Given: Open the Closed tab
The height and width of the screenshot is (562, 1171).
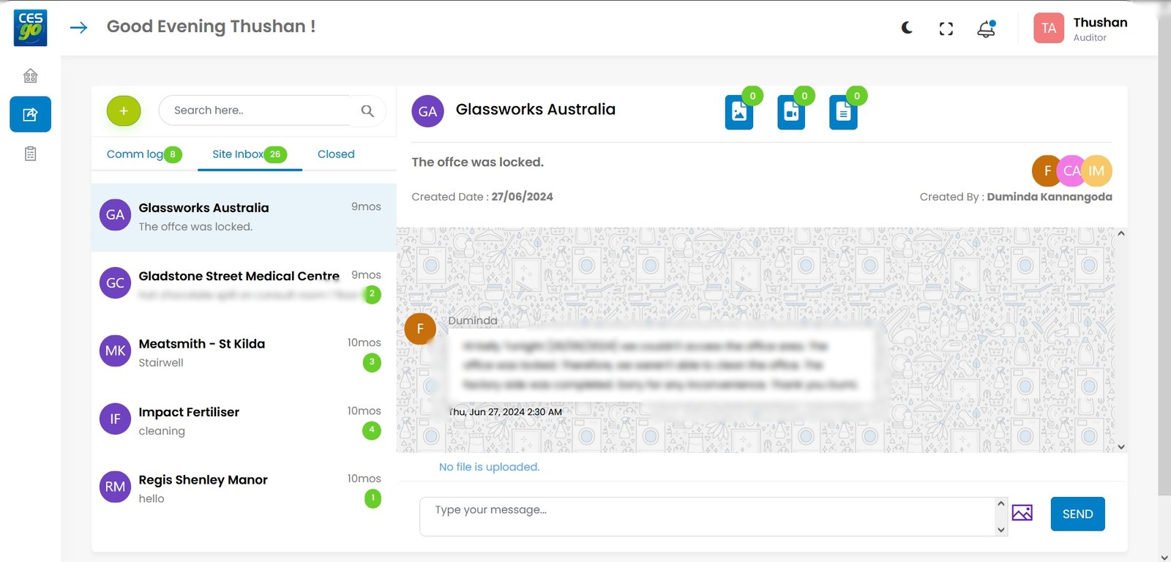Looking at the screenshot, I should [336, 154].
